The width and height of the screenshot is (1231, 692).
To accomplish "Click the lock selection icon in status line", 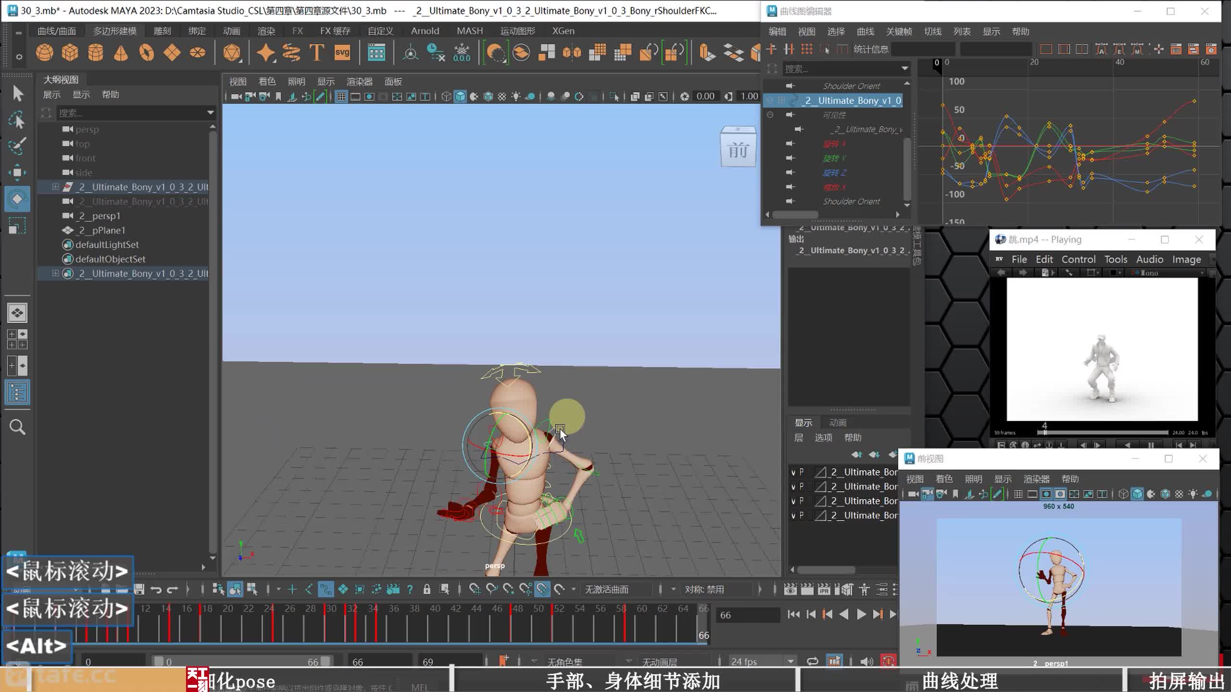I will pos(427,589).
